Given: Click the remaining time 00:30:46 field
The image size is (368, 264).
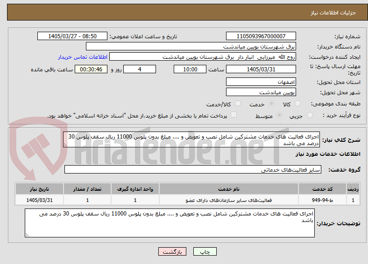Looking at the screenshot, I should (x=91, y=69).
